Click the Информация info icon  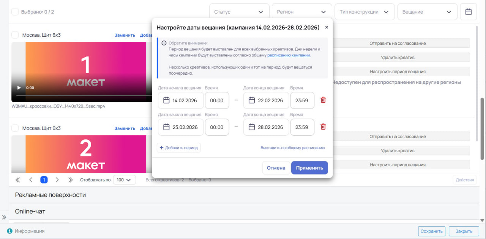(10, 231)
